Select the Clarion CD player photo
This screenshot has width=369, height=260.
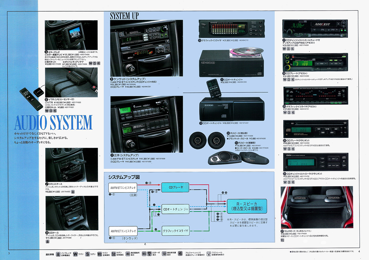tap(316, 129)
